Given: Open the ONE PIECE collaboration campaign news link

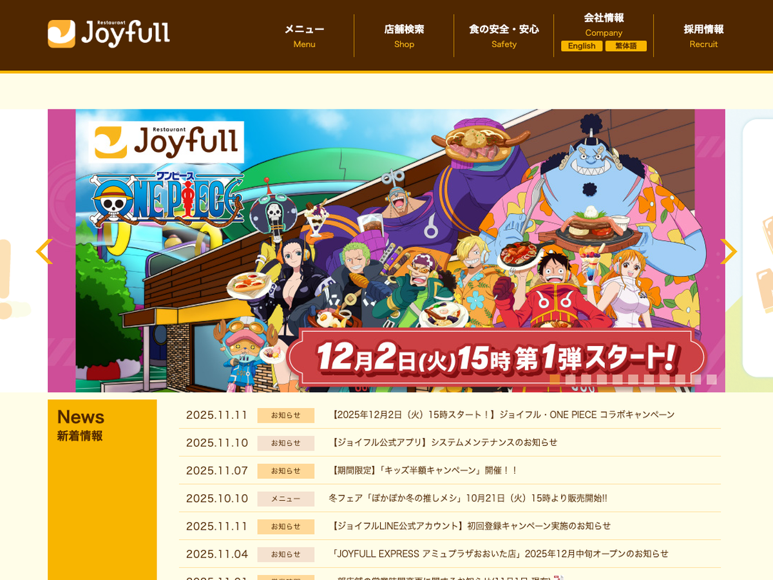Looking at the screenshot, I should [502, 415].
